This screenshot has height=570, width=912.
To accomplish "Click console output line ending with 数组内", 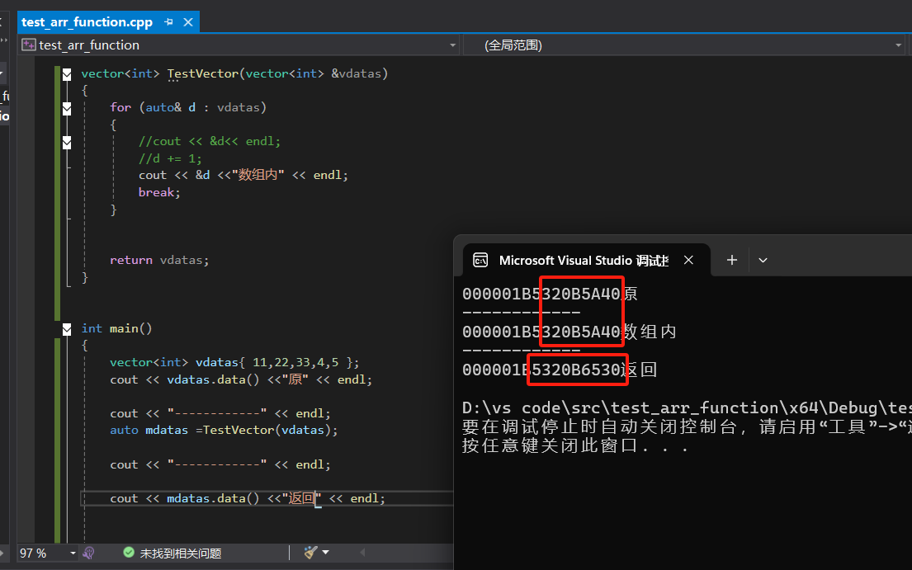I will 569,332.
